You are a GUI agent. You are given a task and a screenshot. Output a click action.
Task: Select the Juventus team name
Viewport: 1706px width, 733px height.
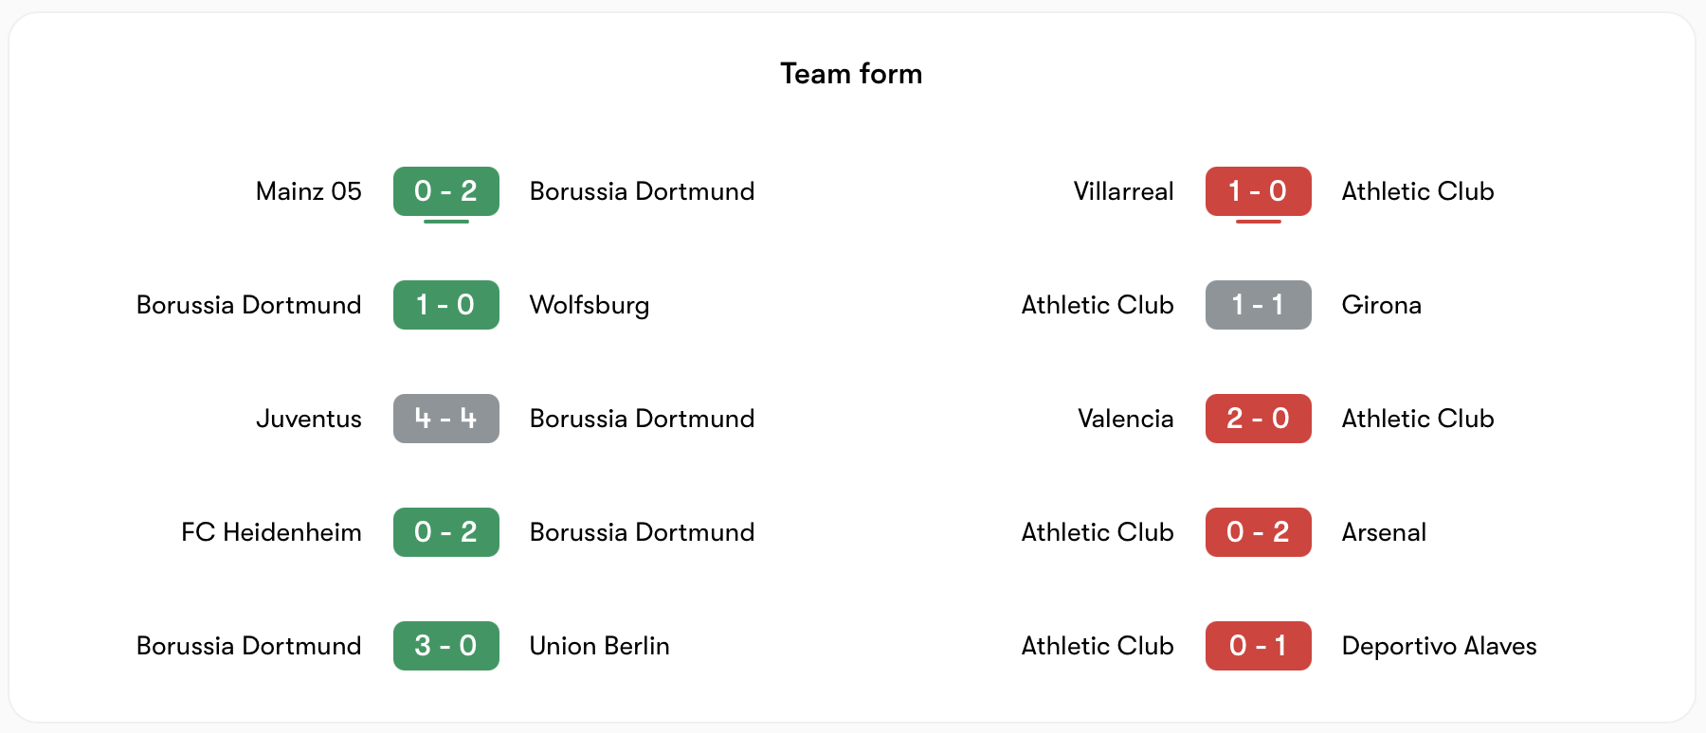tap(309, 419)
